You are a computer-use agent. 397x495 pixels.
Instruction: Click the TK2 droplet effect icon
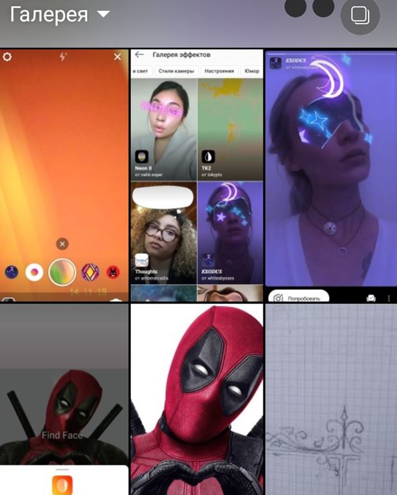[208, 157]
